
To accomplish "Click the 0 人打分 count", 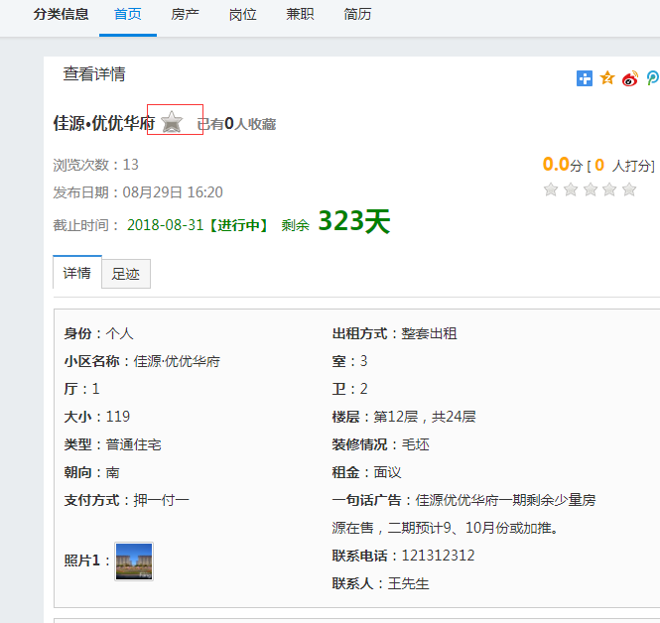I will click(x=625, y=166).
